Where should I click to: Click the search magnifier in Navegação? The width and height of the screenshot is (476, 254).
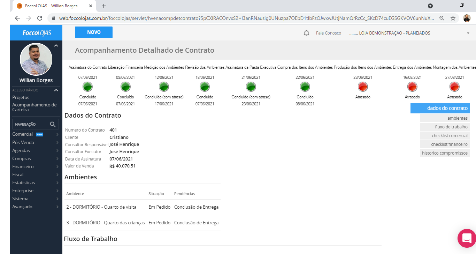(53, 124)
